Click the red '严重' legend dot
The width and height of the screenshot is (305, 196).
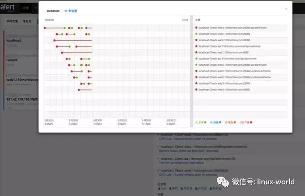[x=251, y=122]
